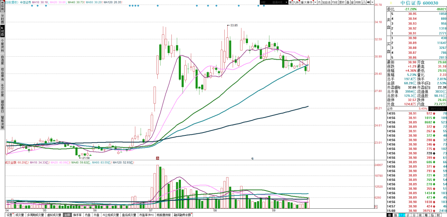Select the 多周期成交量 indicator tab

coord(35,215)
